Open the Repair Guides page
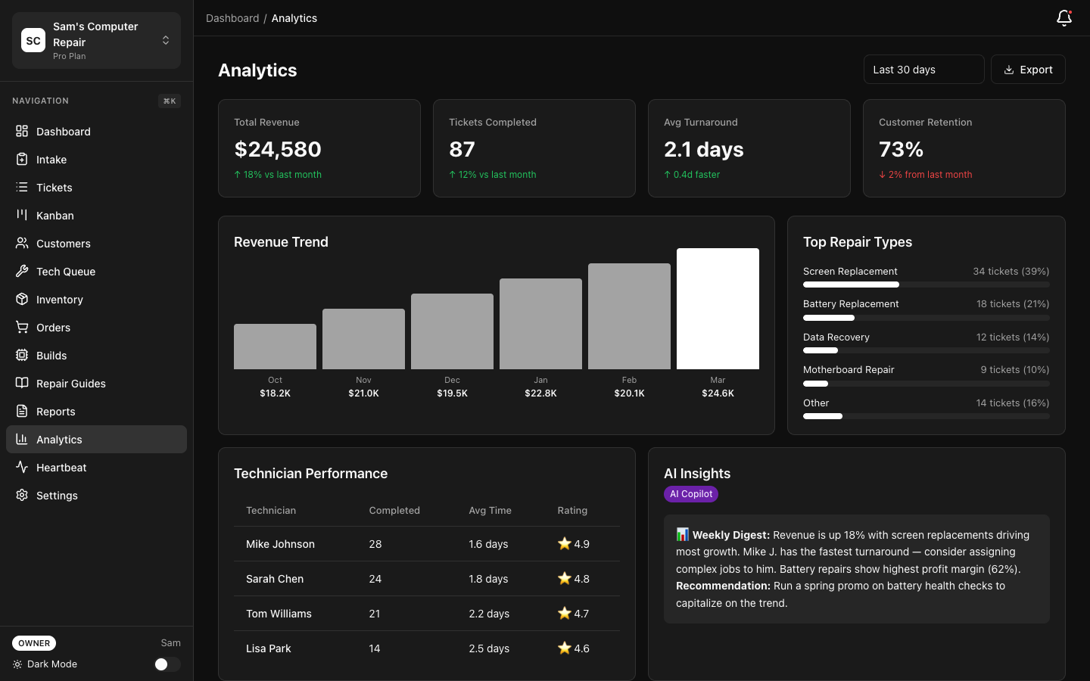 (70, 383)
